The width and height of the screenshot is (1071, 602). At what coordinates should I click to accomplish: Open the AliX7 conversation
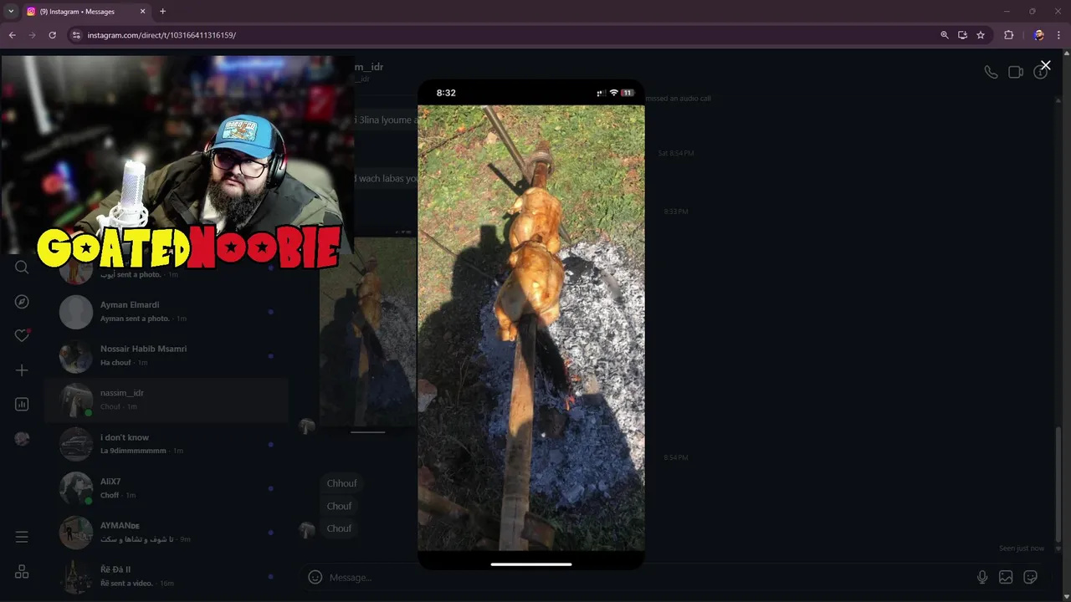pos(166,488)
